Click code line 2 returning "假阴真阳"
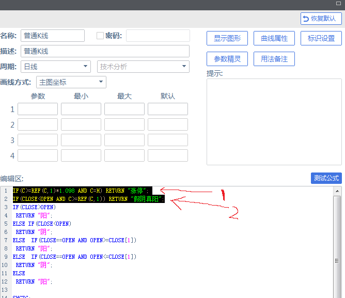 (x=88, y=199)
